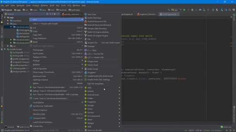Click the project panel settings gear icon
This screenshot has height=132, width=236.
(55, 14)
